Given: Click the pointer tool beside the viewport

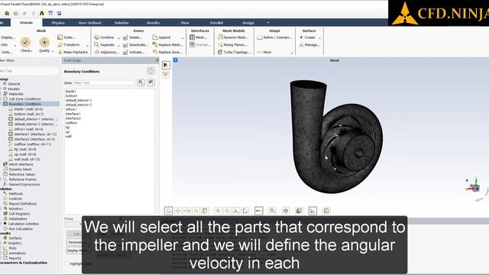Looking at the screenshot, I should 166,65.
